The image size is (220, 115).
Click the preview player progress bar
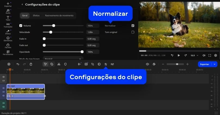point(179,51)
